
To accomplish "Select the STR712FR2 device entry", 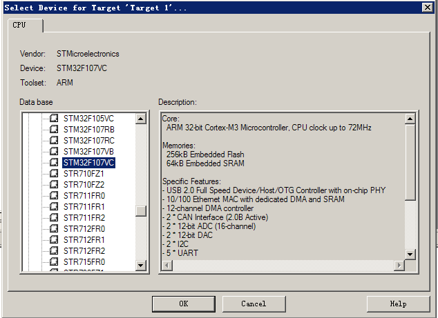I will point(84,251).
